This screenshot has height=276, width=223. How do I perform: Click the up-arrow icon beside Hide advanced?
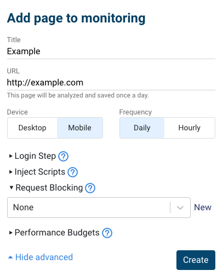click(10, 257)
